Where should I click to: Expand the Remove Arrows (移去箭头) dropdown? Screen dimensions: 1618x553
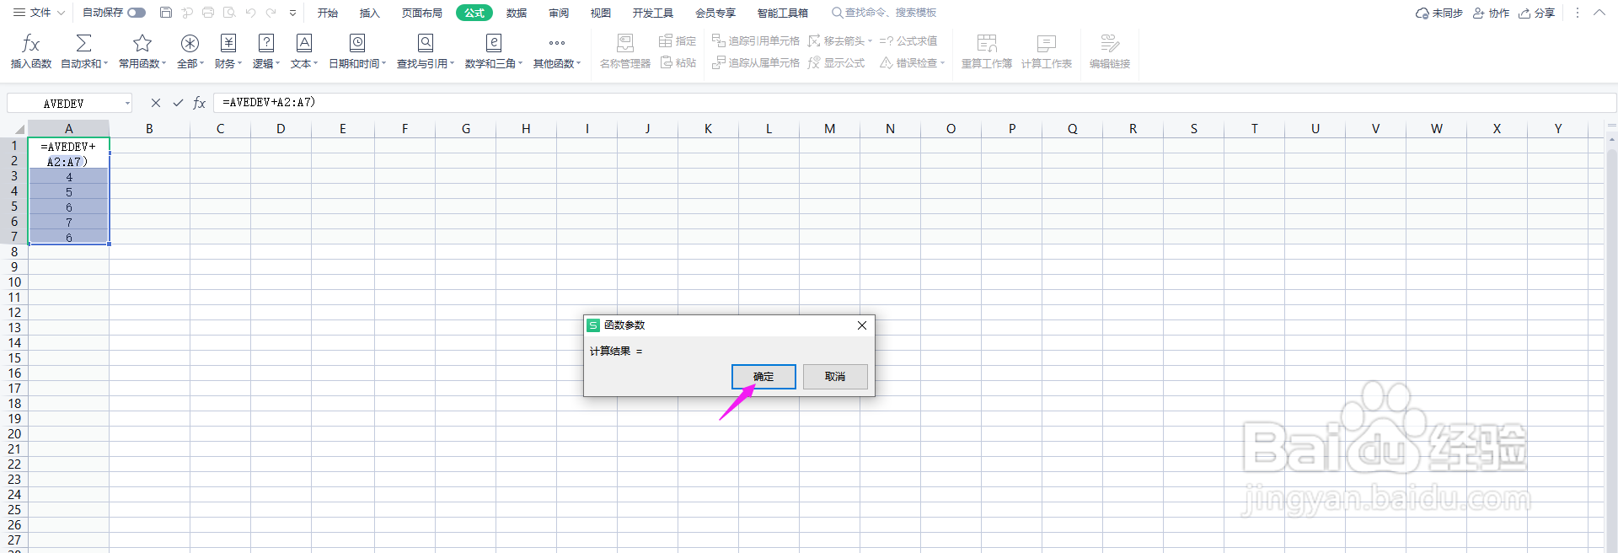pyautogui.click(x=870, y=40)
